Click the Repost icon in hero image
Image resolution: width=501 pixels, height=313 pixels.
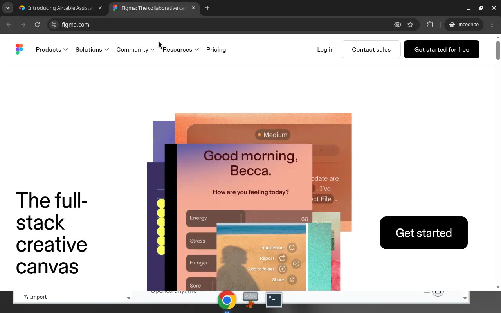click(282, 258)
